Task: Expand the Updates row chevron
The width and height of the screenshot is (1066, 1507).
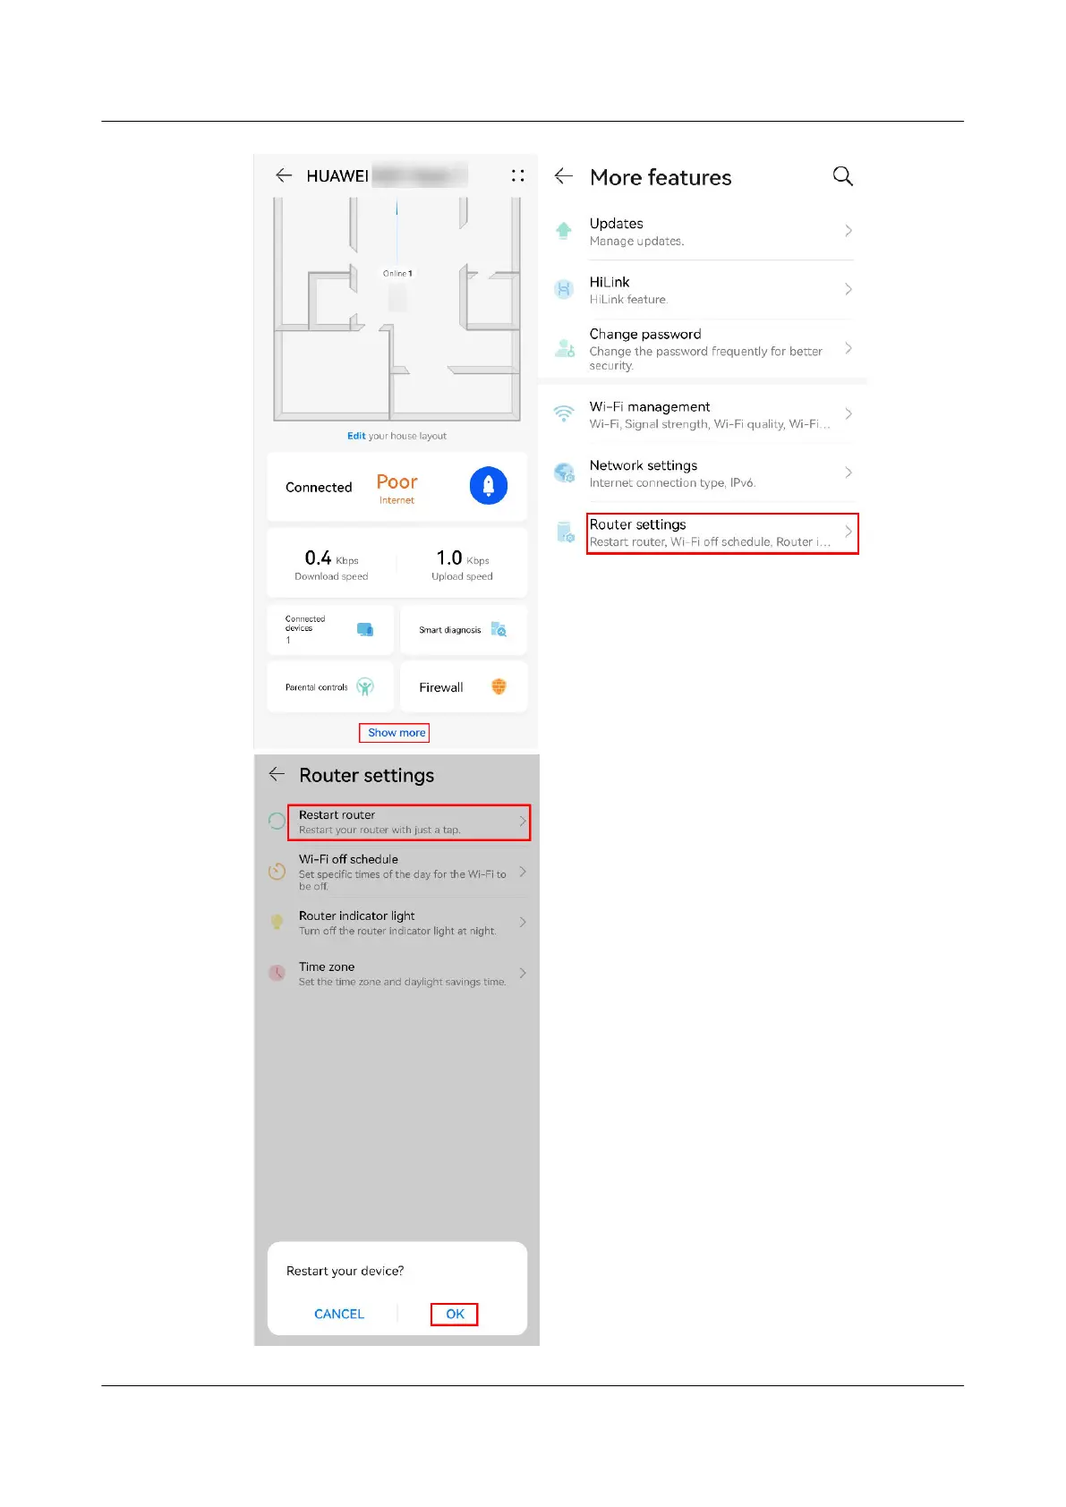Action: click(x=848, y=231)
